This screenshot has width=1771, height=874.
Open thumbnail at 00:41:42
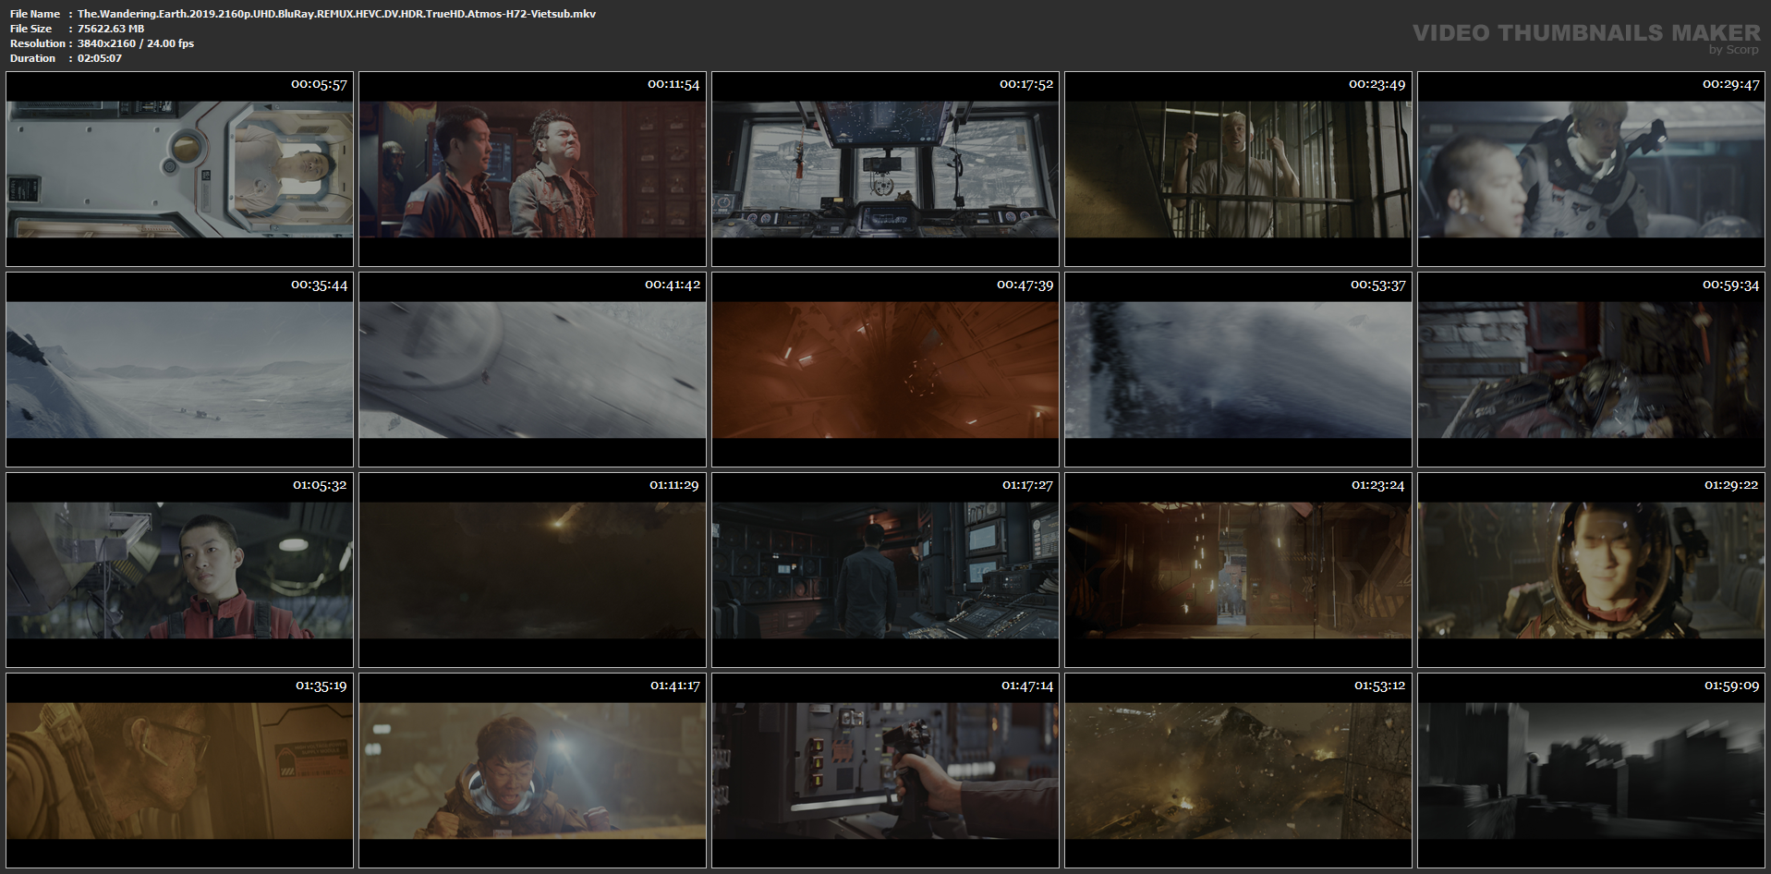point(532,370)
